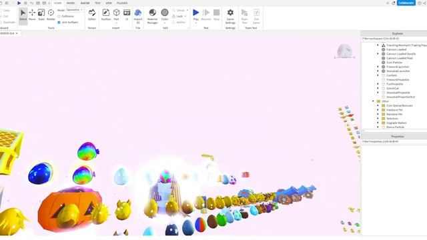Screen dimensions: 427x240
Task: Open the Play button dropdown arrow
Action: click(195, 23)
